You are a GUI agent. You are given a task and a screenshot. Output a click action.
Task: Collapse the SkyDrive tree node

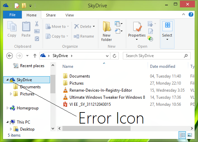(x=7, y=80)
